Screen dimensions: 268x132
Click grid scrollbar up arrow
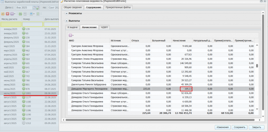pyautogui.click(x=257, y=45)
